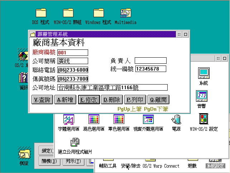Open the Windows 程式 folder icon
230x173 pixels.
(x=99, y=13)
